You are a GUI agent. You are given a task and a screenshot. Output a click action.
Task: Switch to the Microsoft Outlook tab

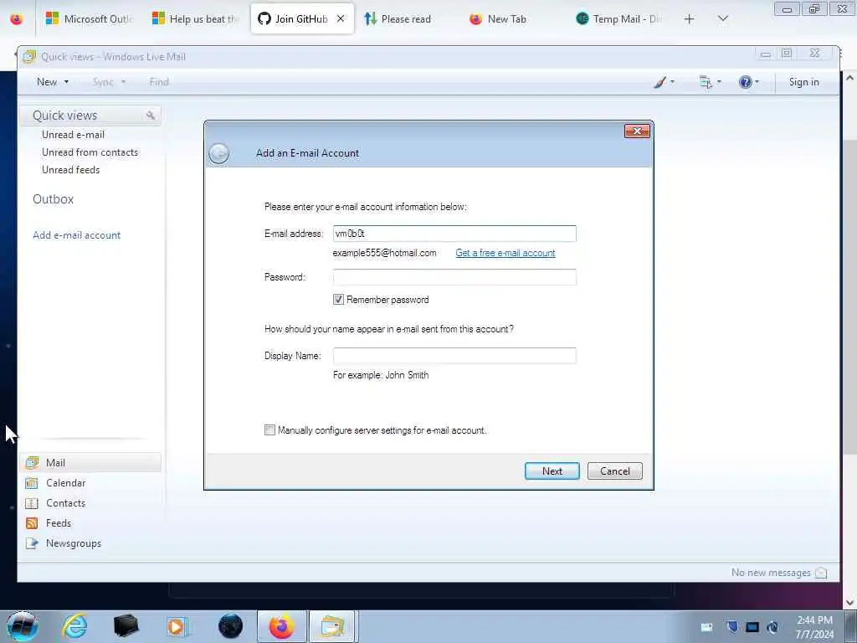(x=89, y=19)
